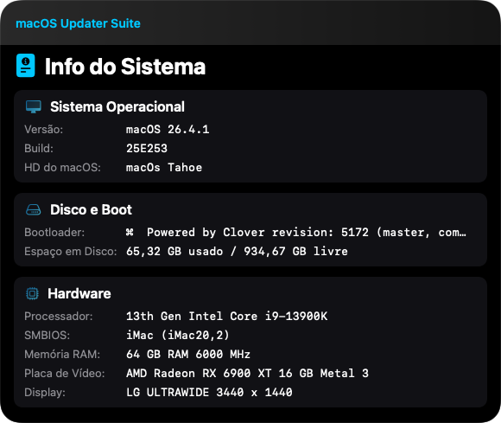
Task: Click the Espaço em Disco: label
Action: click(x=71, y=252)
